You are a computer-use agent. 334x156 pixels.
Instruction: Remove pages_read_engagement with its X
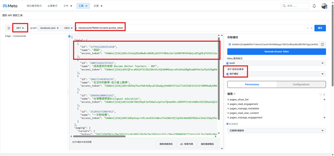tap(228, 104)
